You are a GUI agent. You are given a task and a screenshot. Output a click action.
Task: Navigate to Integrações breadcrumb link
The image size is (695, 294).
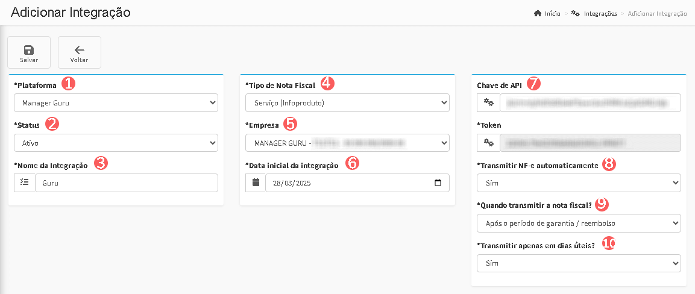[x=600, y=13]
